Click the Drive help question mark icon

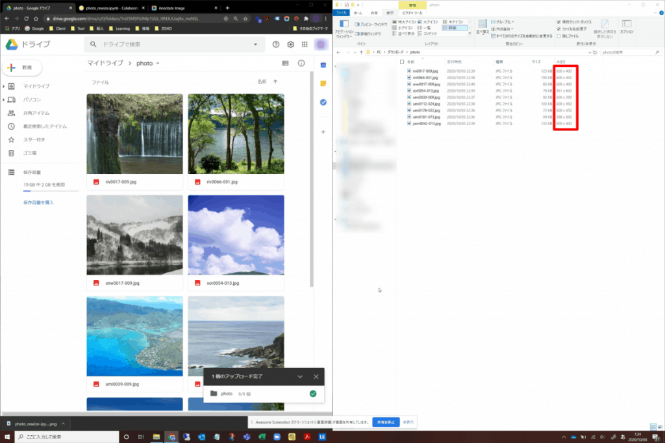(276, 44)
